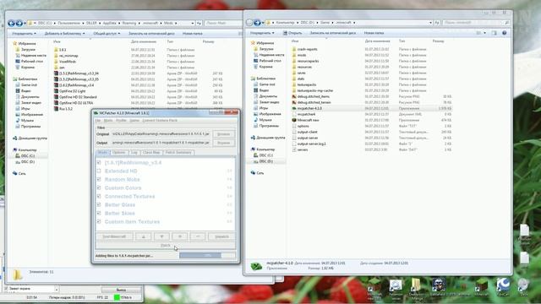Image resolution: width=541 pixels, height=304 pixels.
Task: Select the Minecraft new application file
Action: [x=308, y=120]
